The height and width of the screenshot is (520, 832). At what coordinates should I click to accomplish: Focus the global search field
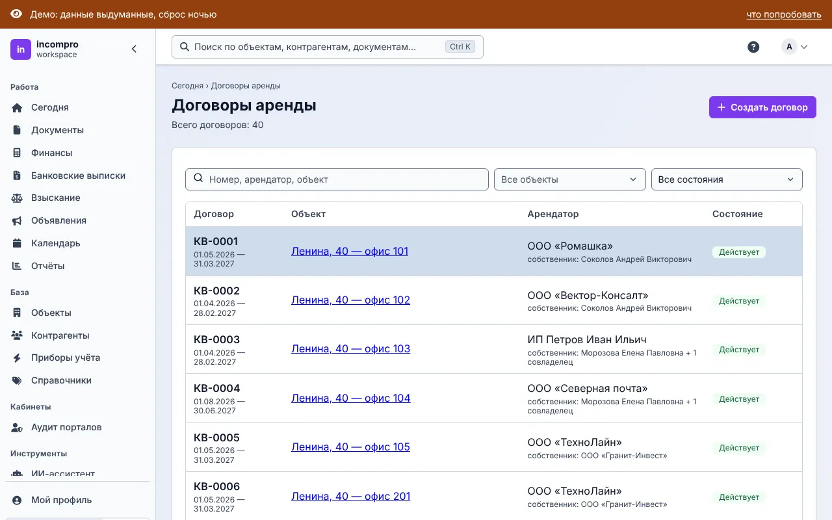click(x=328, y=47)
